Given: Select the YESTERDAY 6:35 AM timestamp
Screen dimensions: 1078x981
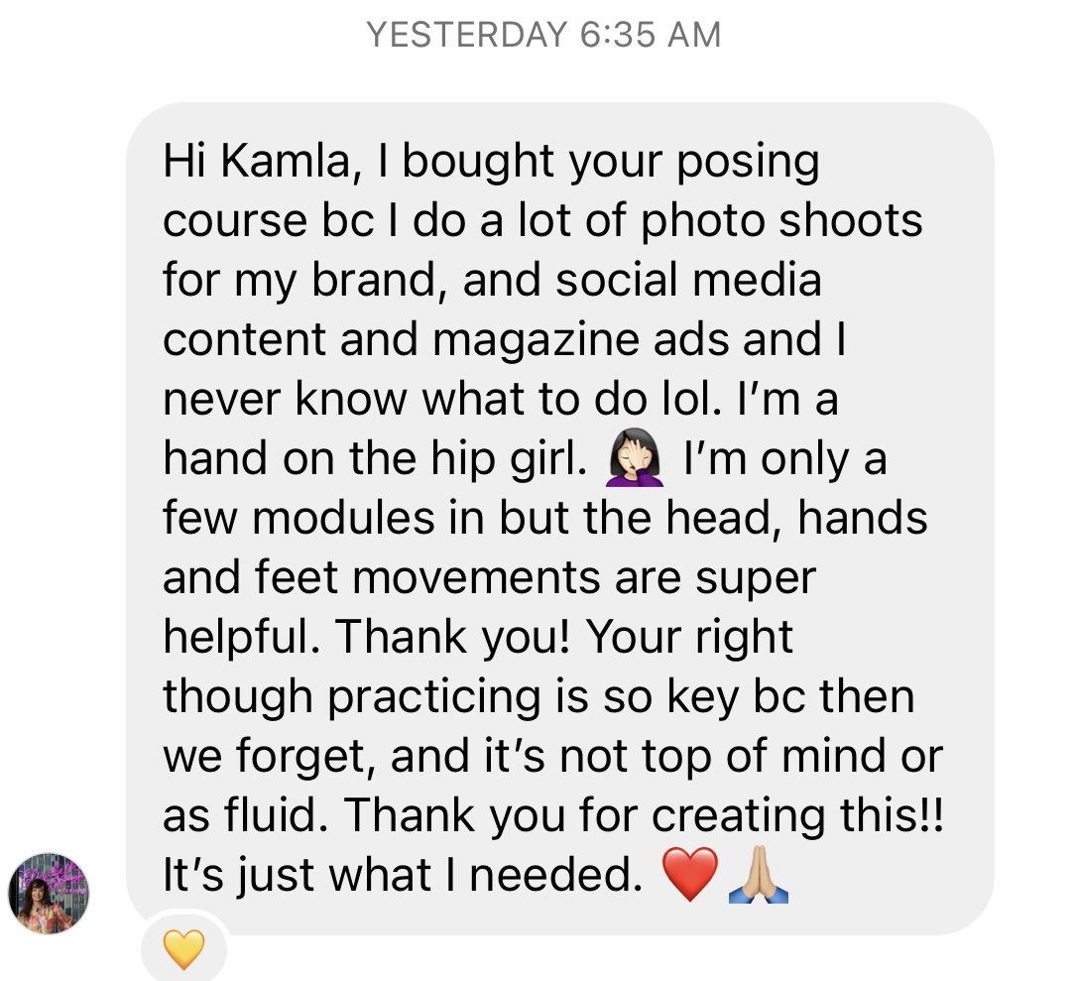Looking at the screenshot, I should 543,35.
